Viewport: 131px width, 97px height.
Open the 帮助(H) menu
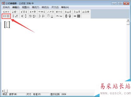(65, 7)
